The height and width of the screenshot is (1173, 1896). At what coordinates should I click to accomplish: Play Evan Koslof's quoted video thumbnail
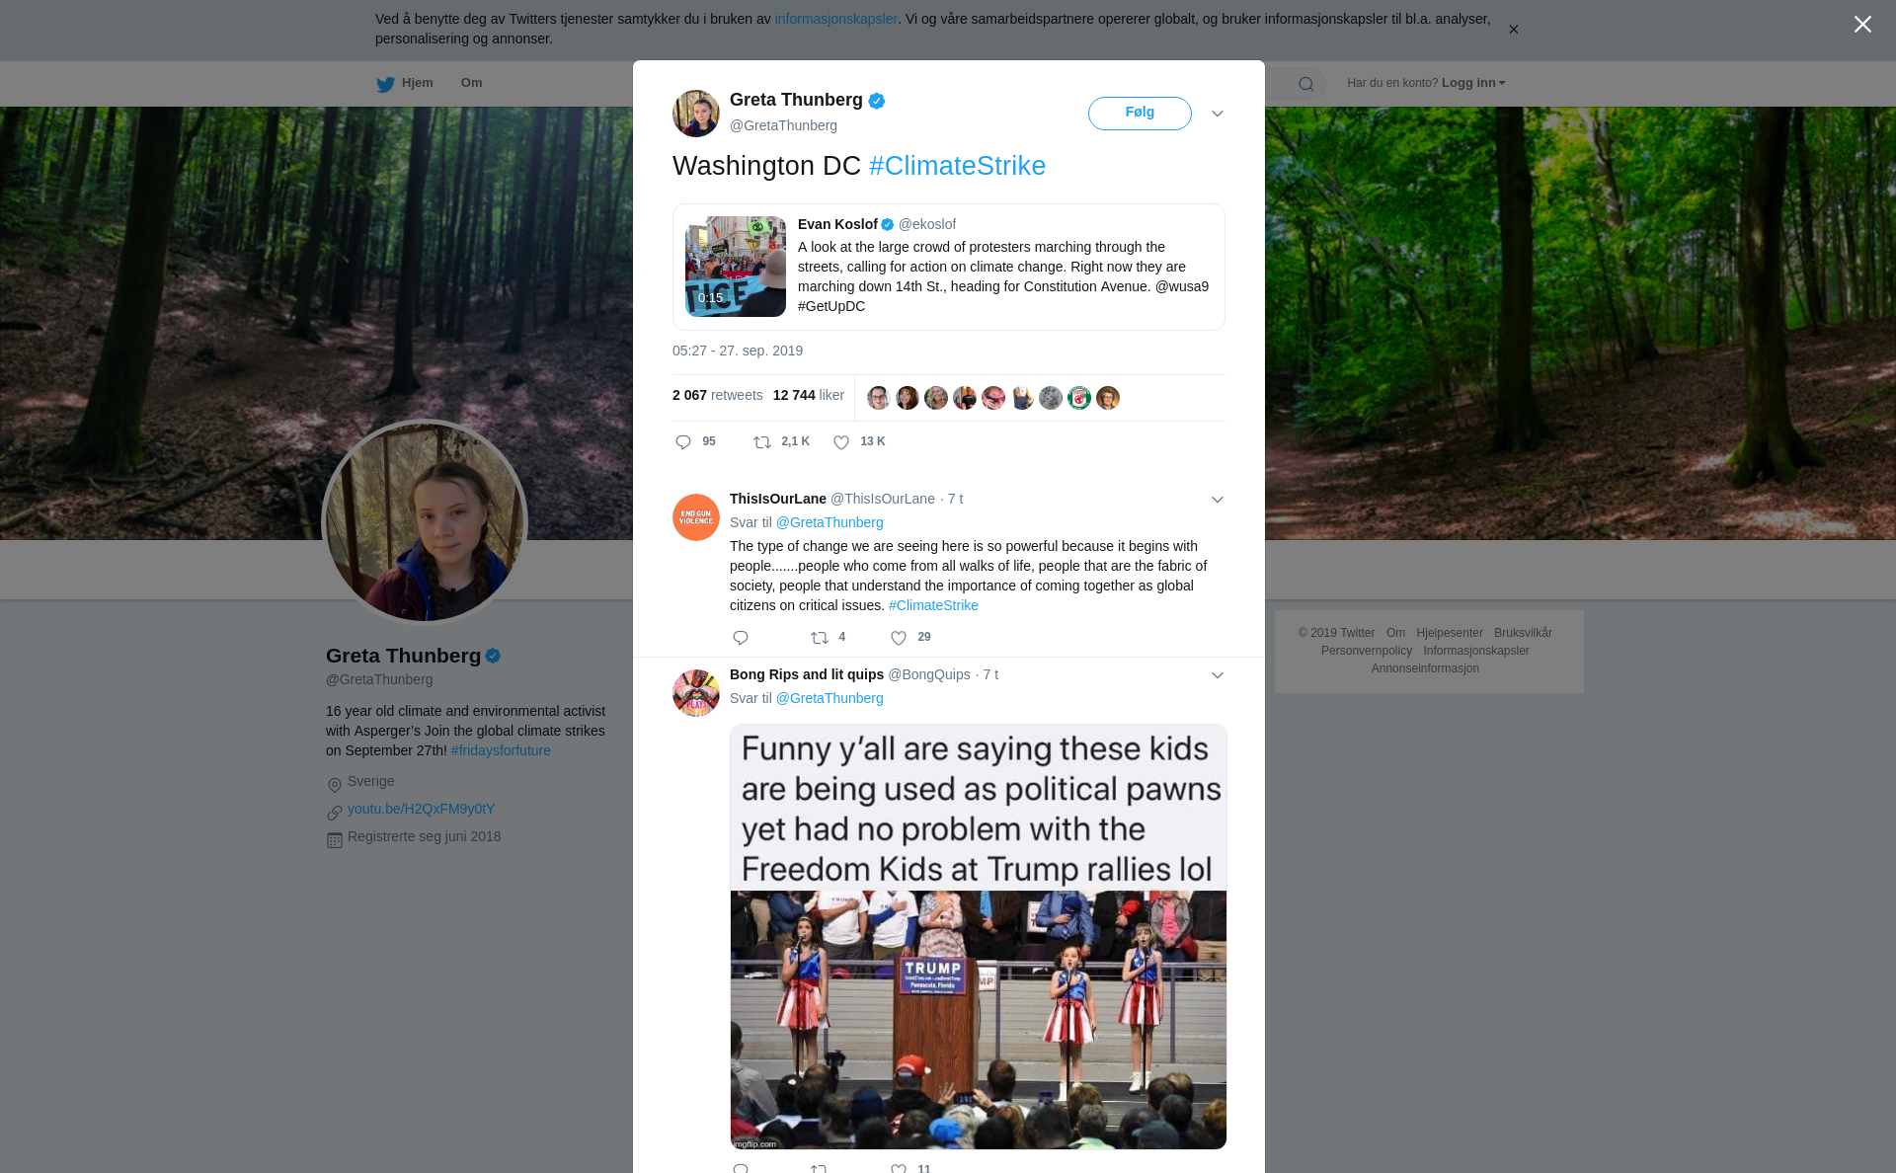736,267
